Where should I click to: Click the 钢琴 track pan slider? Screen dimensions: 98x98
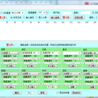10,63
